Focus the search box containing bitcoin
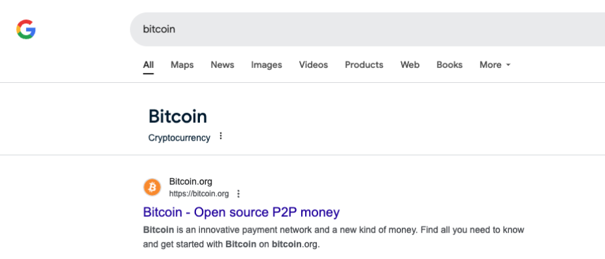Image resolution: width=605 pixels, height=259 pixels. click(x=367, y=29)
